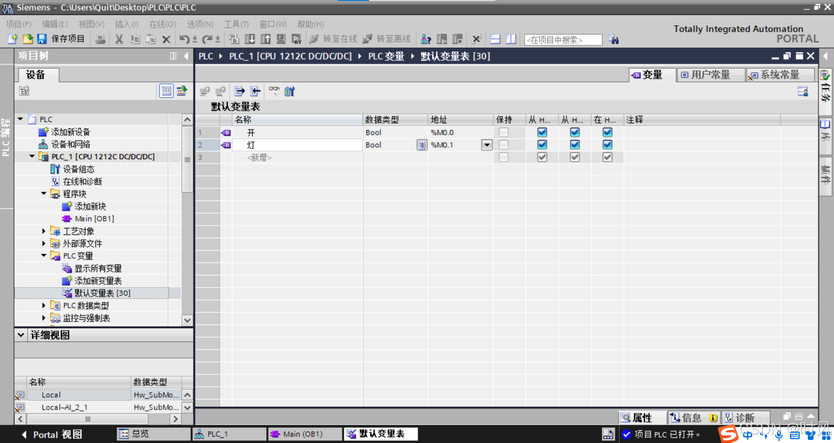Screen dimensions: 834x443
Task: Toggle second HMI writable checkbox for 灯
Action: coord(575,144)
